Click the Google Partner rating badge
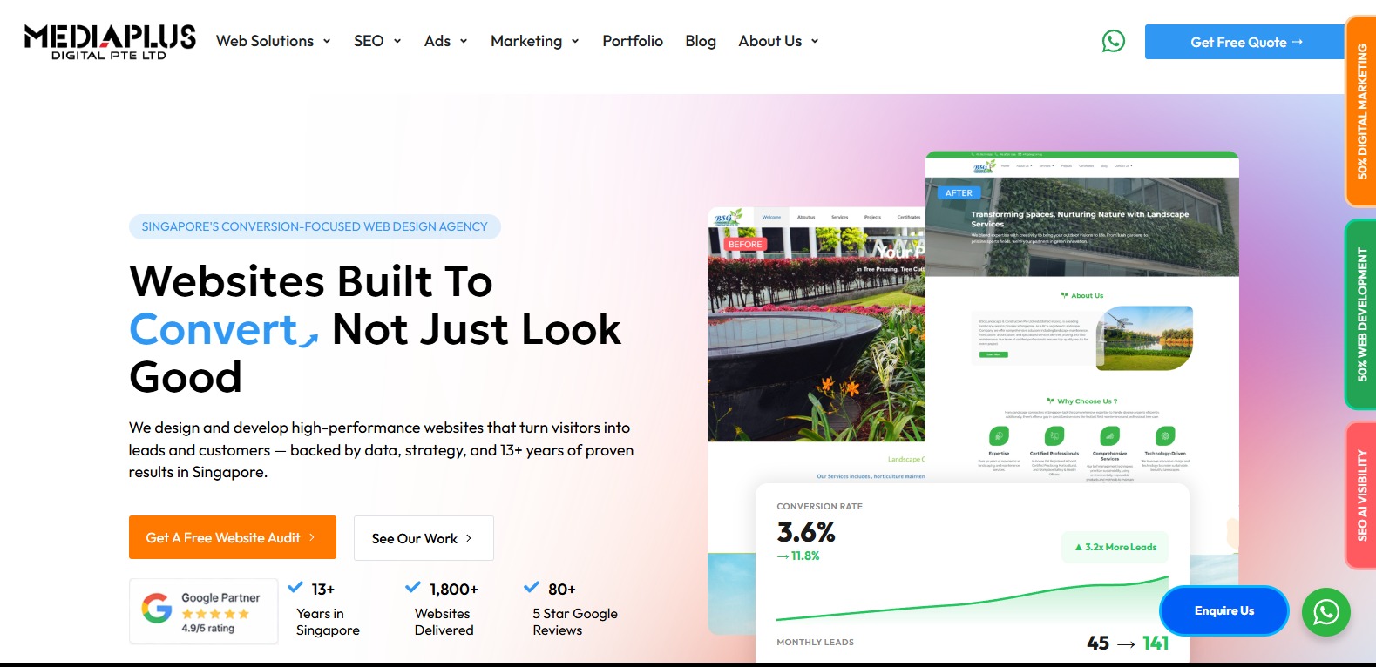The height and width of the screenshot is (667, 1376). 203,611
